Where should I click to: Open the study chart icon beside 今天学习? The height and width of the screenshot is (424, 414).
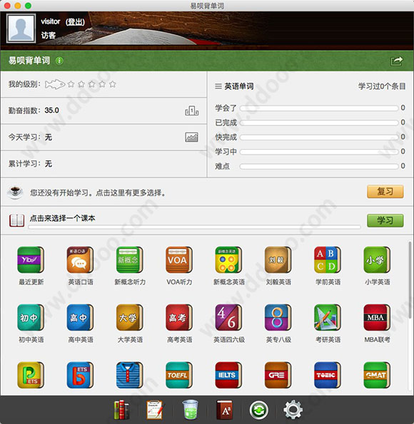191,137
